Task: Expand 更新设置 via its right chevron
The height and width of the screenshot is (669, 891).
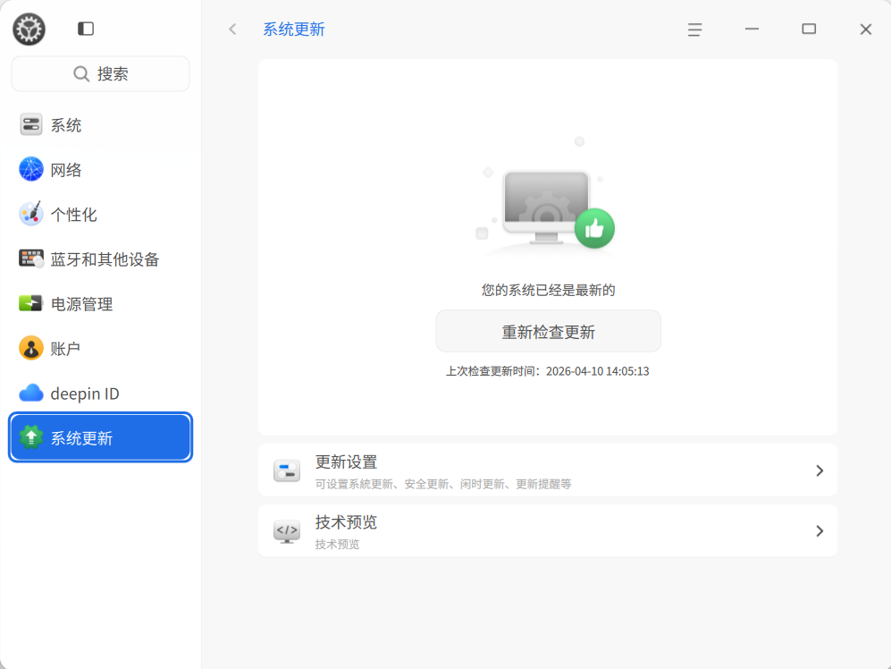Action: coord(820,470)
